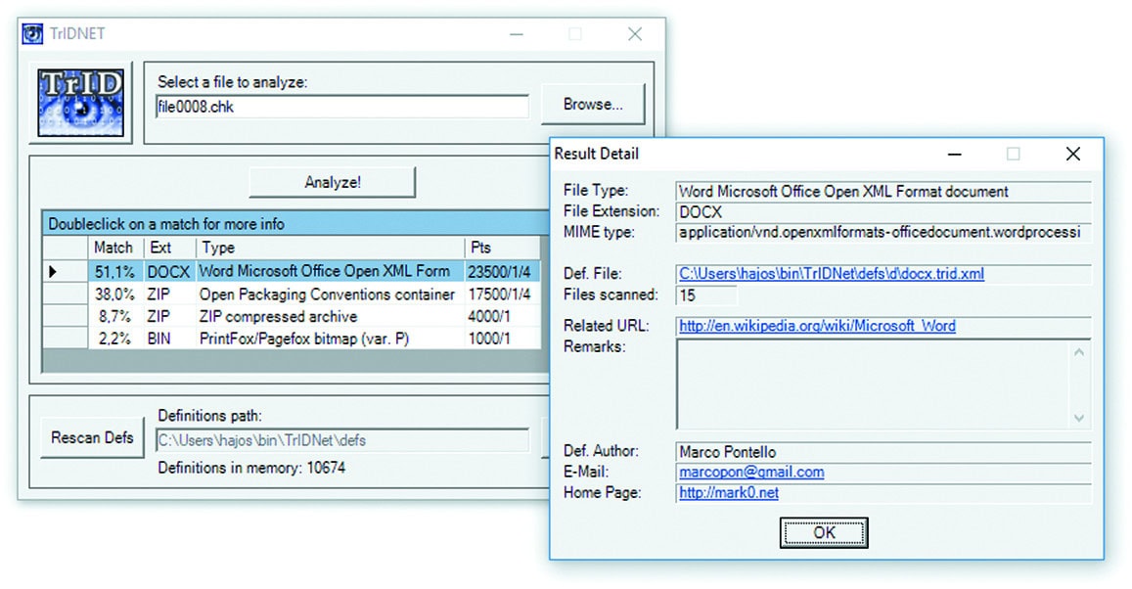The image size is (1132, 589).
Task: Click the Rescan Defs button
Action: click(92, 437)
